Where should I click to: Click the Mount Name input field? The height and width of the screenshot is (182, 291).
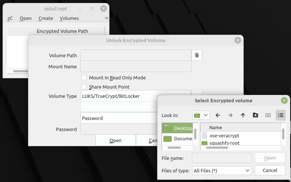(136, 66)
